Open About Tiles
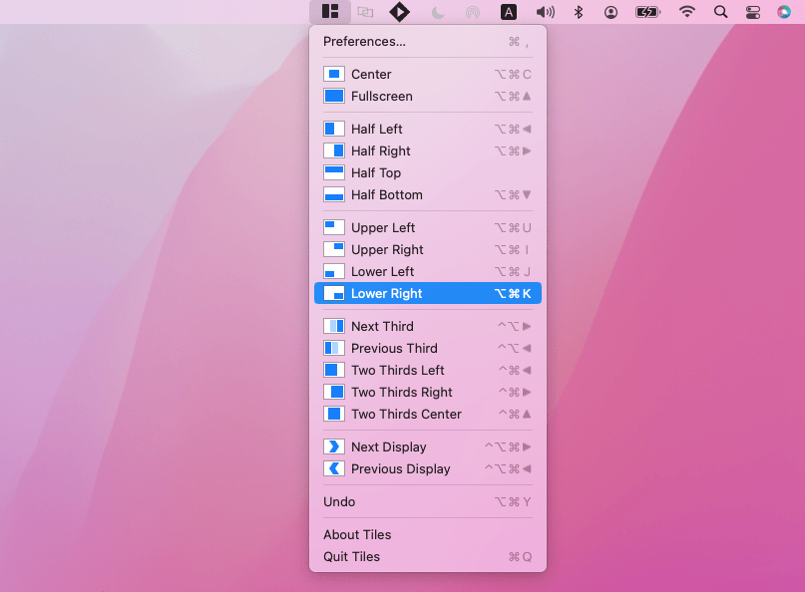The width and height of the screenshot is (805, 592). click(428, 534)
